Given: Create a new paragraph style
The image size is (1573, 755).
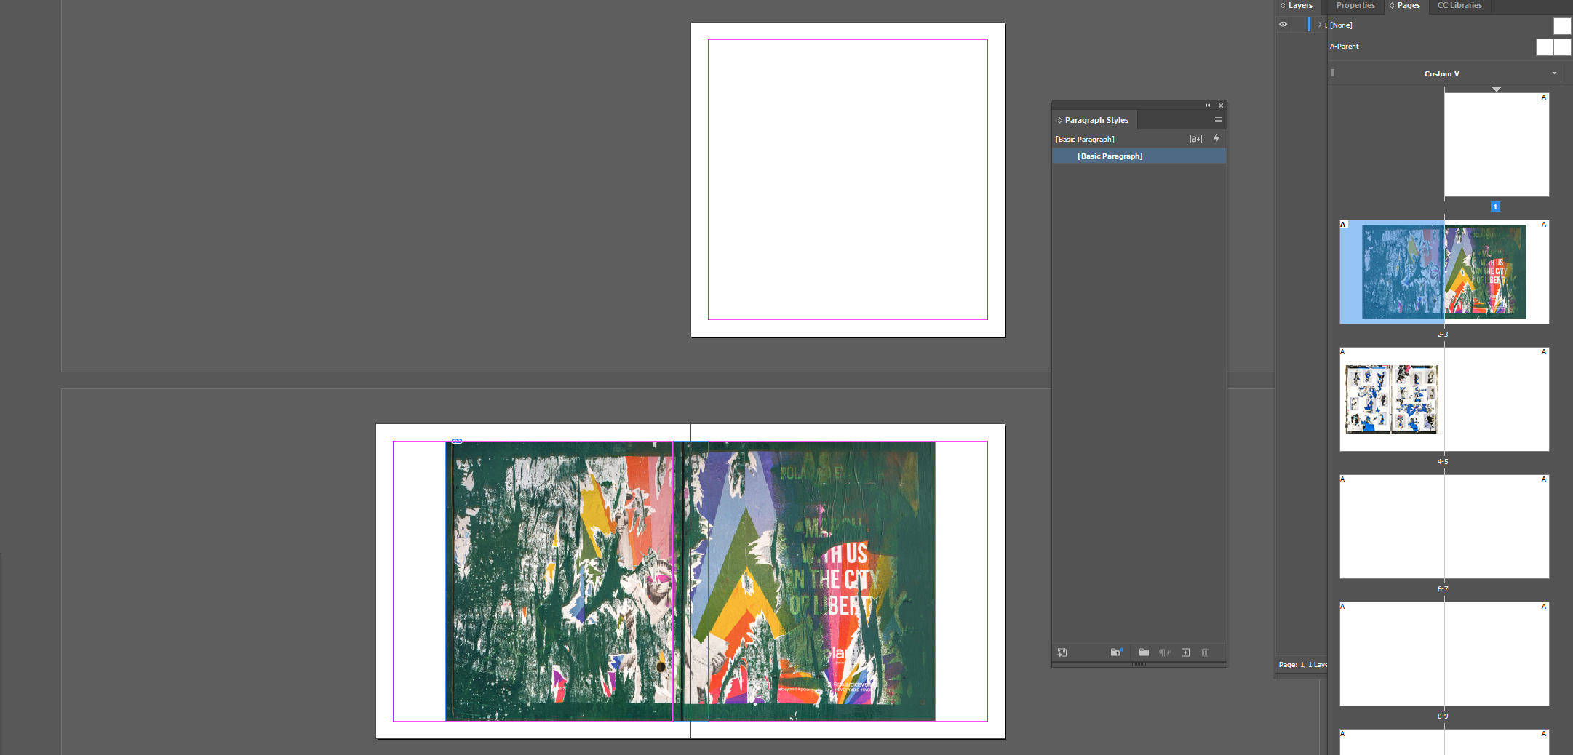Looking at the screenshot, I should click(x=1186, y=652).
